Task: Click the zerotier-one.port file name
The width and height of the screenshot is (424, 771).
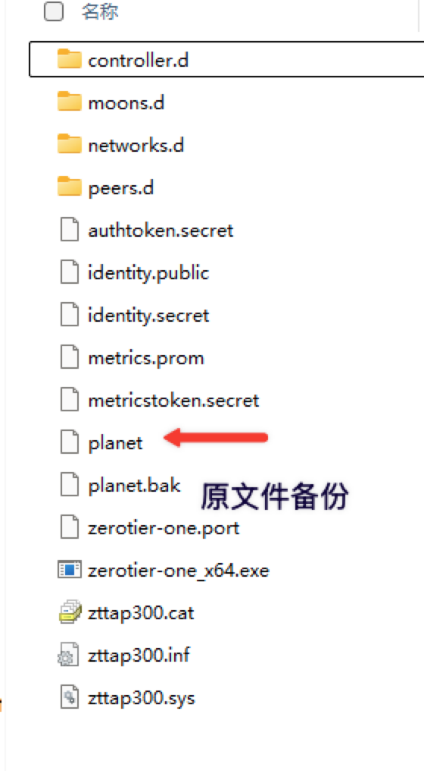Action: pyautogui.click(x=164, y=528)
